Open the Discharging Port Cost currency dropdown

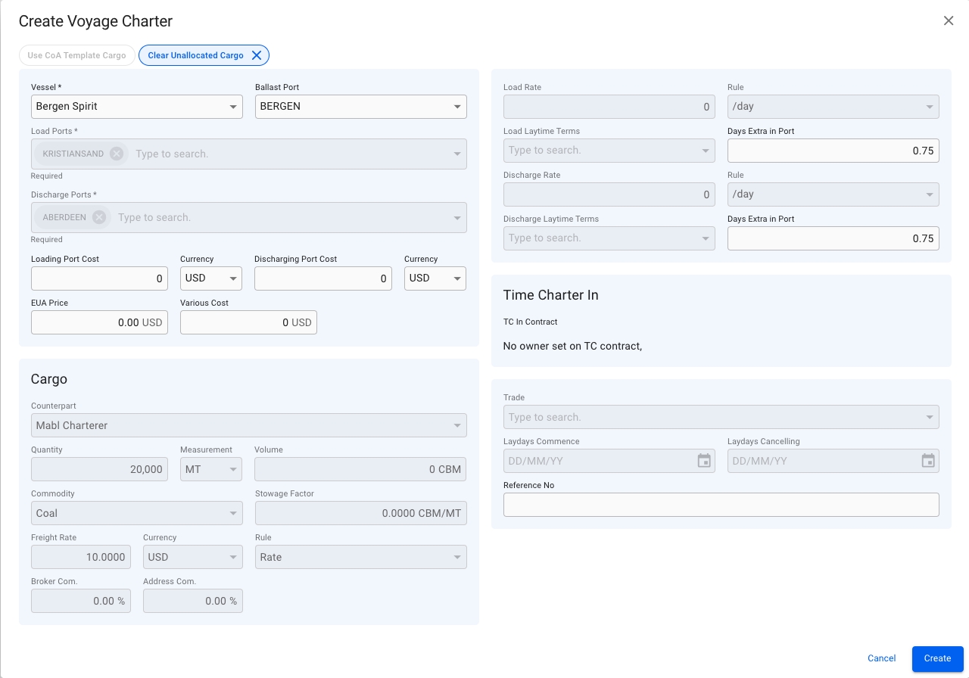coord(457,278)
